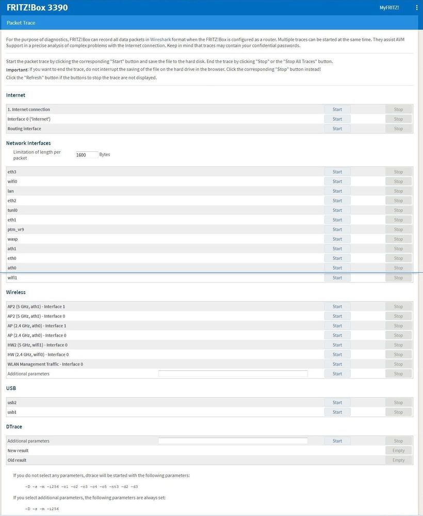The height and width of the screenshot is (516, 423).
Task: Stop AP2 (5 GHz, ath1) - Interface 0 trace
Action: point(398,316)
